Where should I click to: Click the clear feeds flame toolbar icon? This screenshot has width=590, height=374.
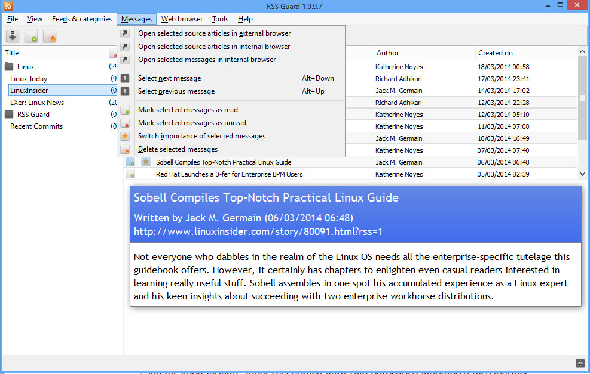point(49,36)
